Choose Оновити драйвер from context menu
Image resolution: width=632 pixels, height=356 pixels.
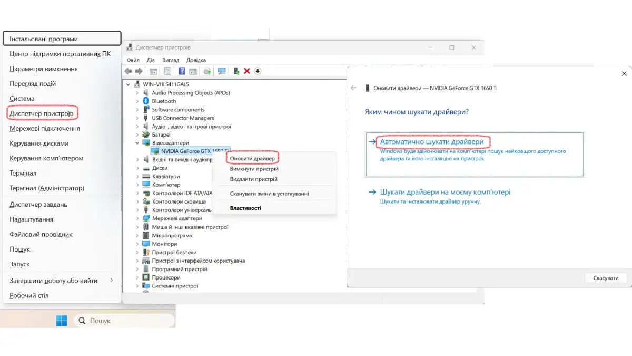tap(252, 158)
